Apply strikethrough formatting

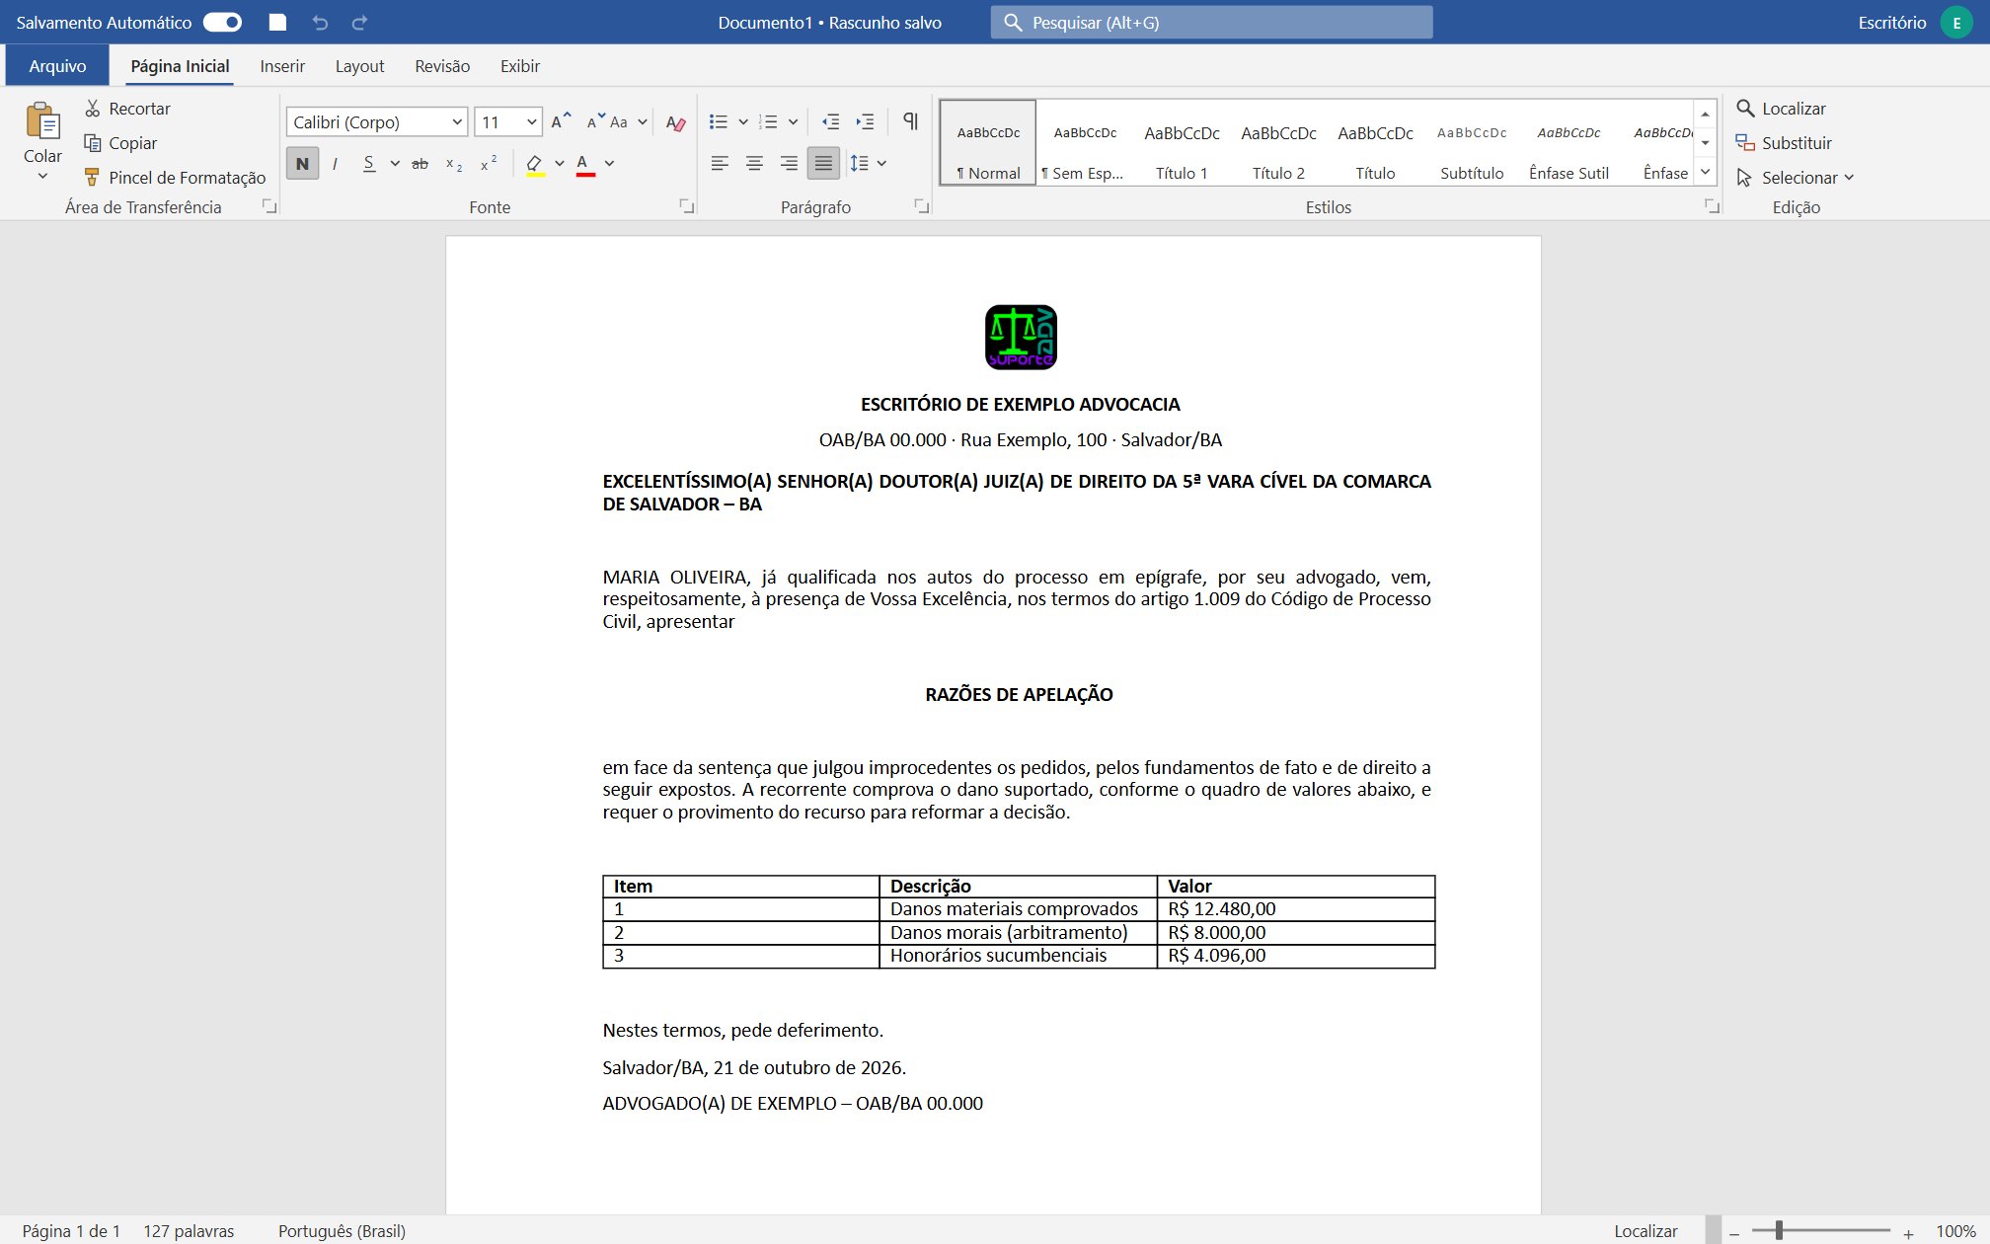point(420,164)
